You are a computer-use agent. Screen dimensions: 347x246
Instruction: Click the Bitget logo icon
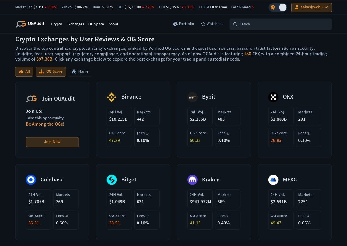coord(111,180)
